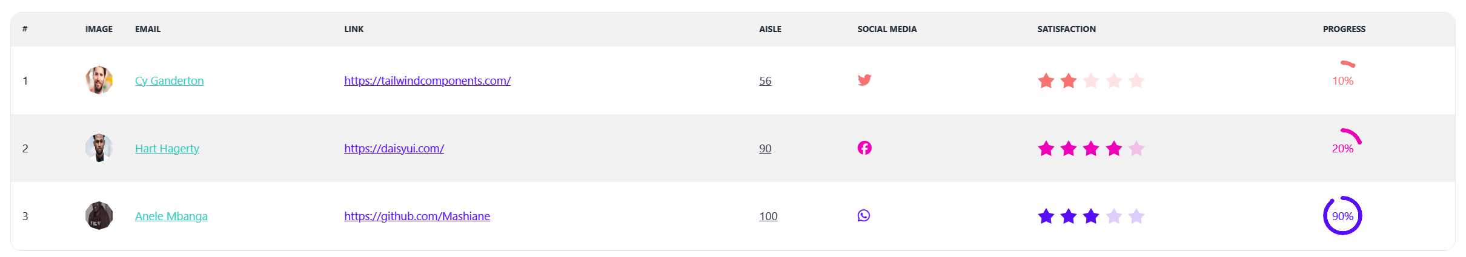Open the tailwindcomponents.com link
The width and height of the screenshot is (1466, 257).
click(x=427, y=80)
